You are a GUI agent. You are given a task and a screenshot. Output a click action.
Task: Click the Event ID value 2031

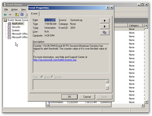[x=73, y=28]
